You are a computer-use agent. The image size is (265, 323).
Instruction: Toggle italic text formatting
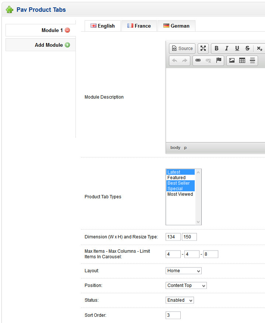(x=227, y=49)
